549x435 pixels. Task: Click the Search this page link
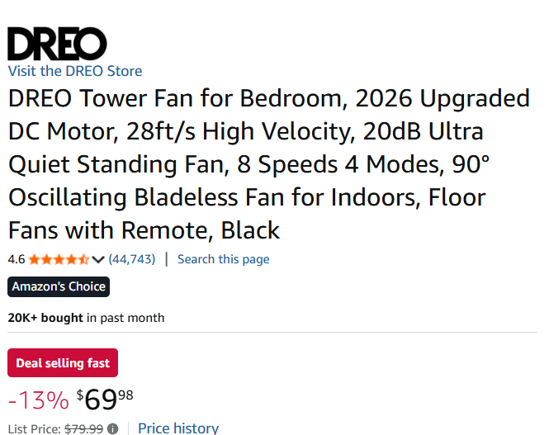pos(223,259)
